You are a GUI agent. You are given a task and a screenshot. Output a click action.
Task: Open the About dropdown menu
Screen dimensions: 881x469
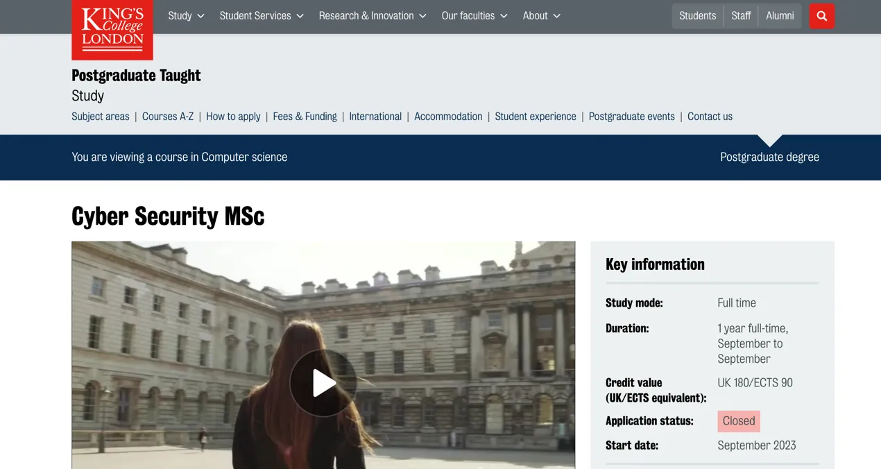tap(541, 16)
